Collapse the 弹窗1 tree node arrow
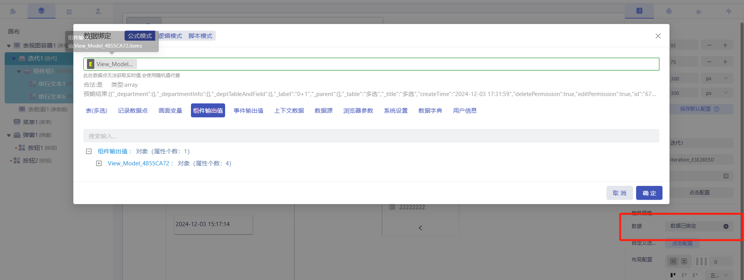The width and height of the screenshot is (744, 280). coord(9,135)
